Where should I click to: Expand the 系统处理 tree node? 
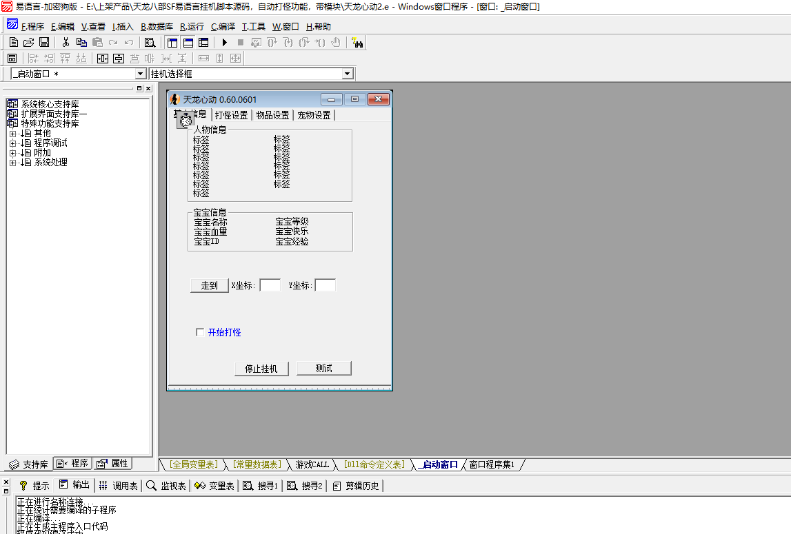tap(12, 163)
